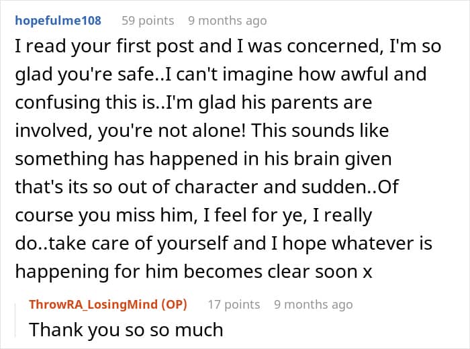
Task: Click the line starting do..take care of yourself
Action: coord(224,243)
